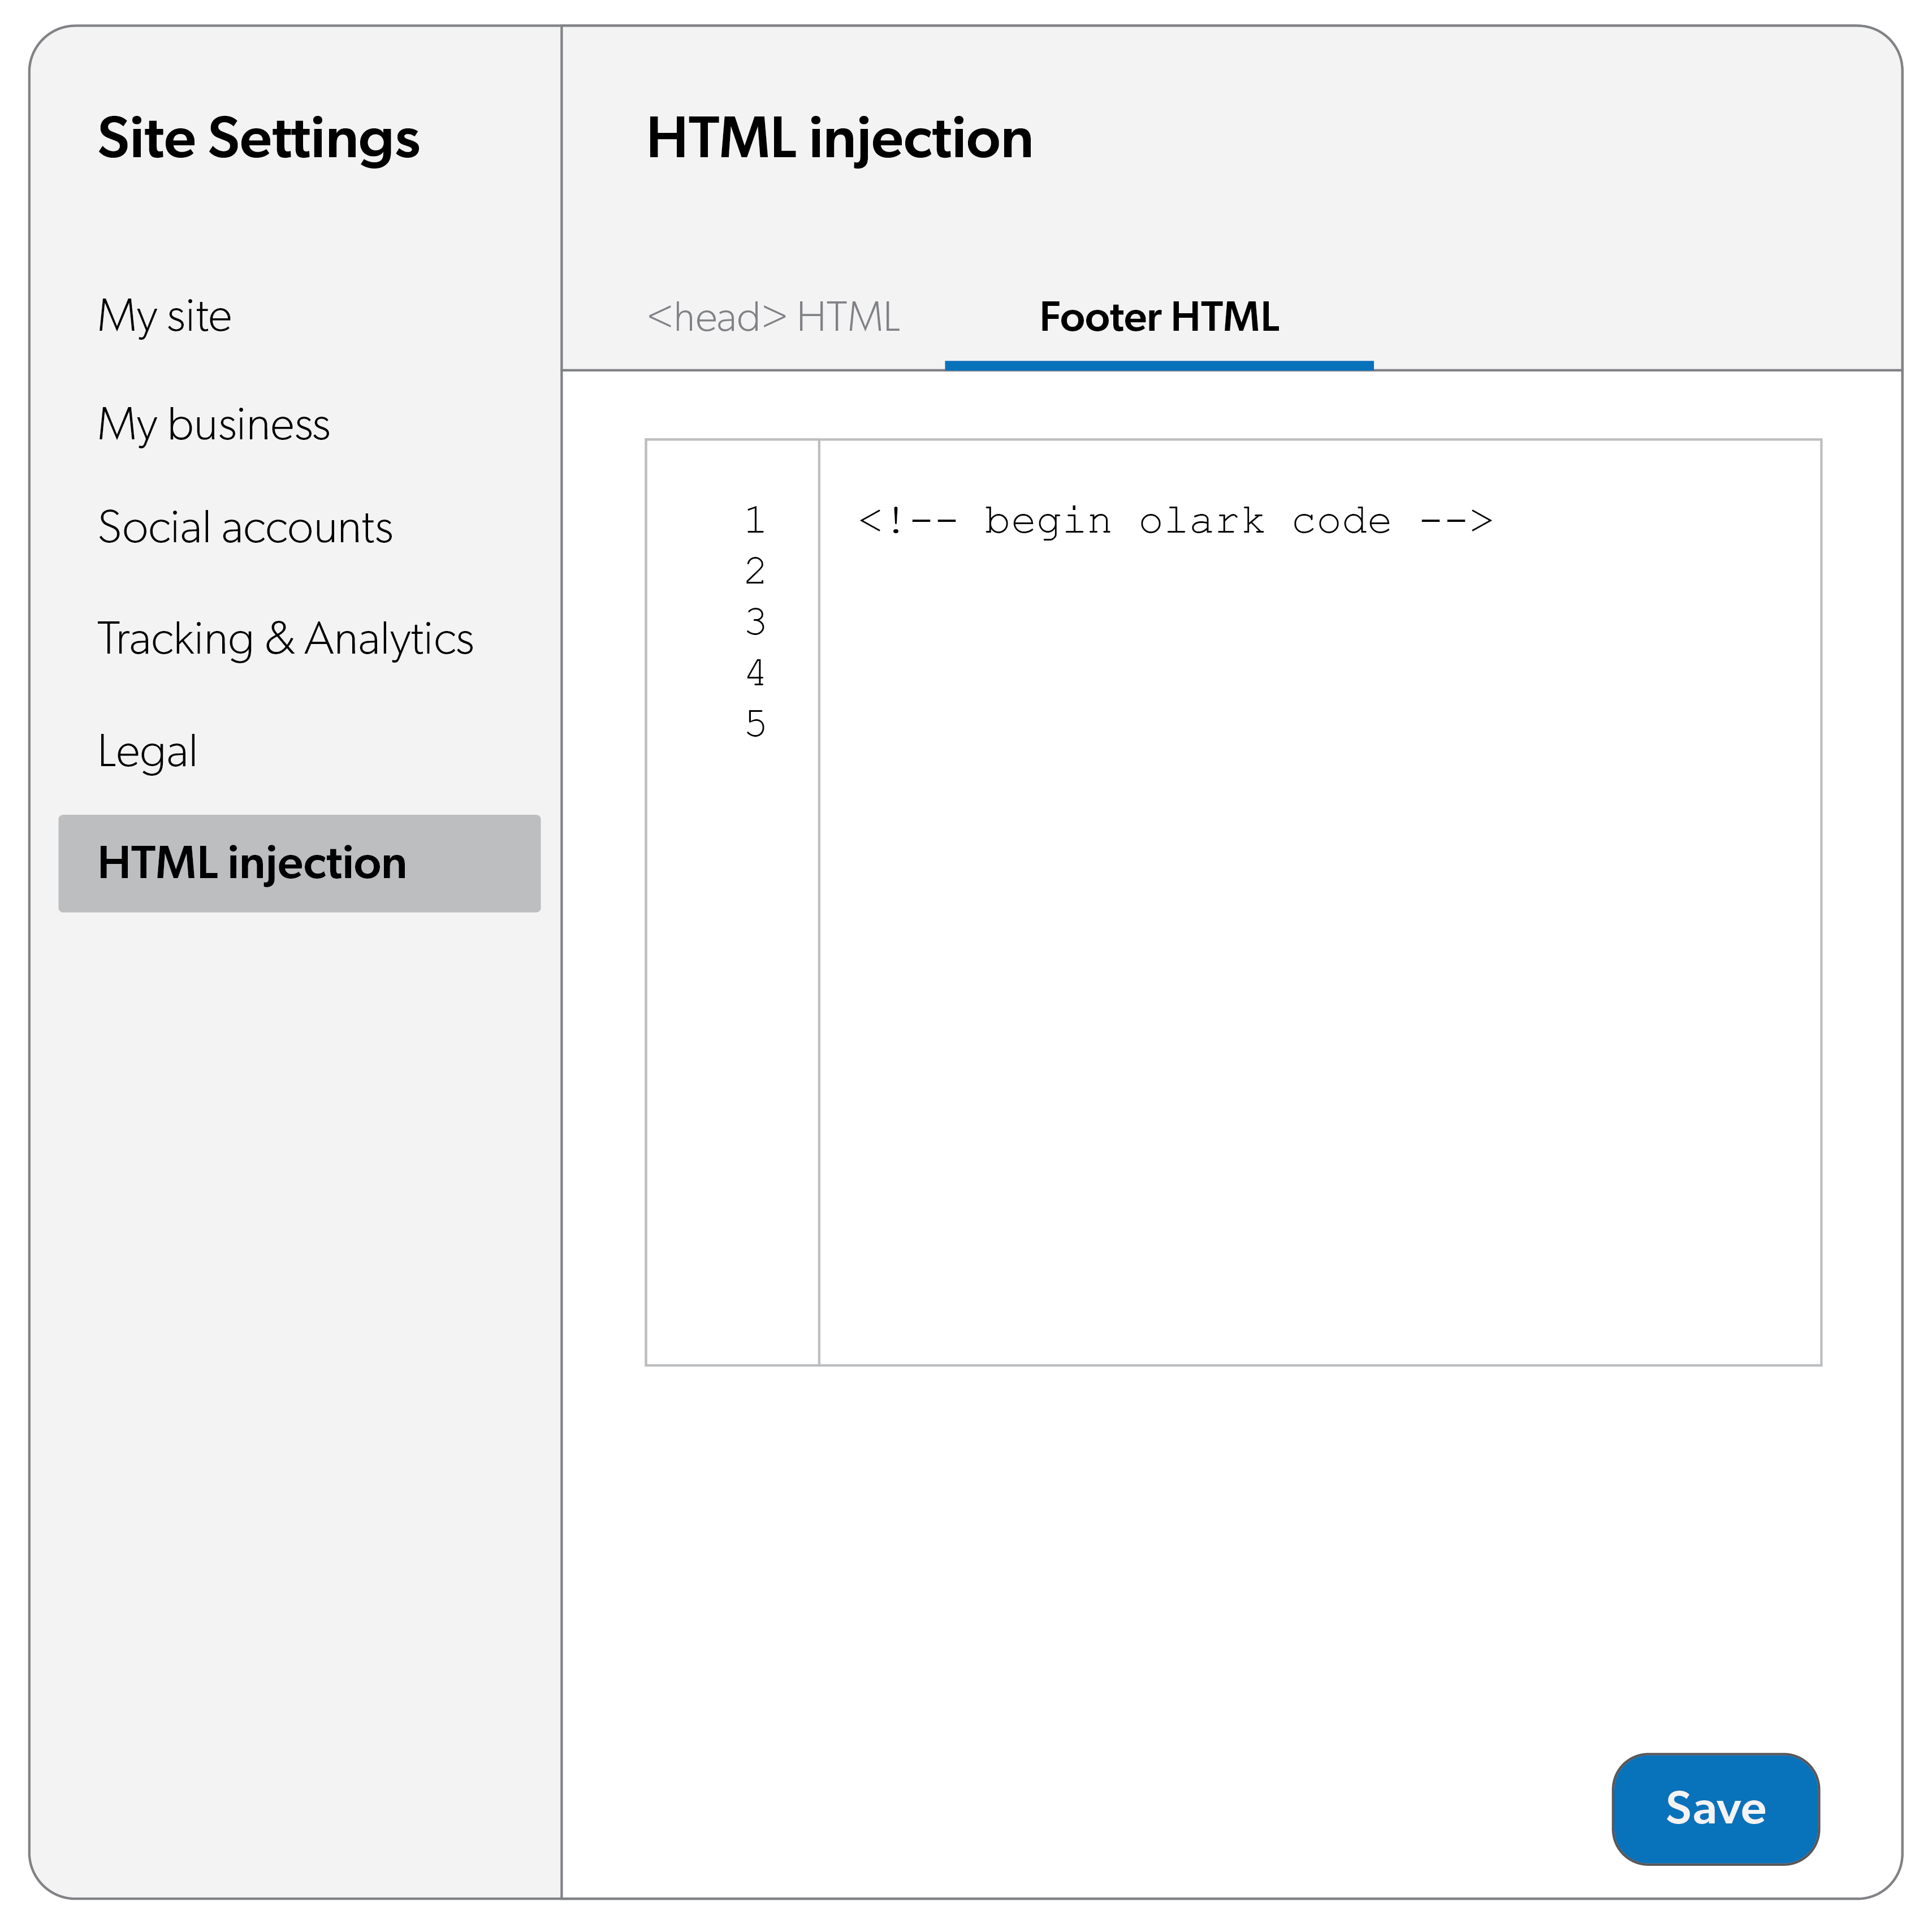Select line number 5 in the gutter
Viewport: 1932px width, 1932px height.
[x=755, y=724]
